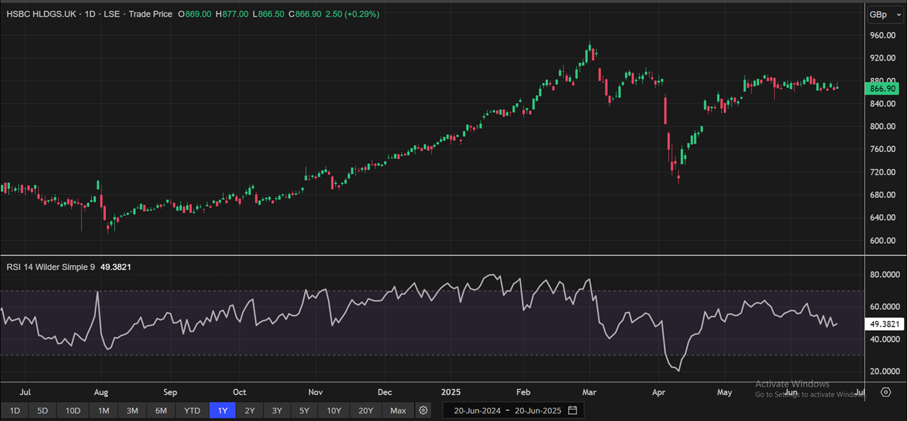This screenshot has width=907, height=421.
Task: Switch to the 5D range
Action: click(x=43, y=411)
